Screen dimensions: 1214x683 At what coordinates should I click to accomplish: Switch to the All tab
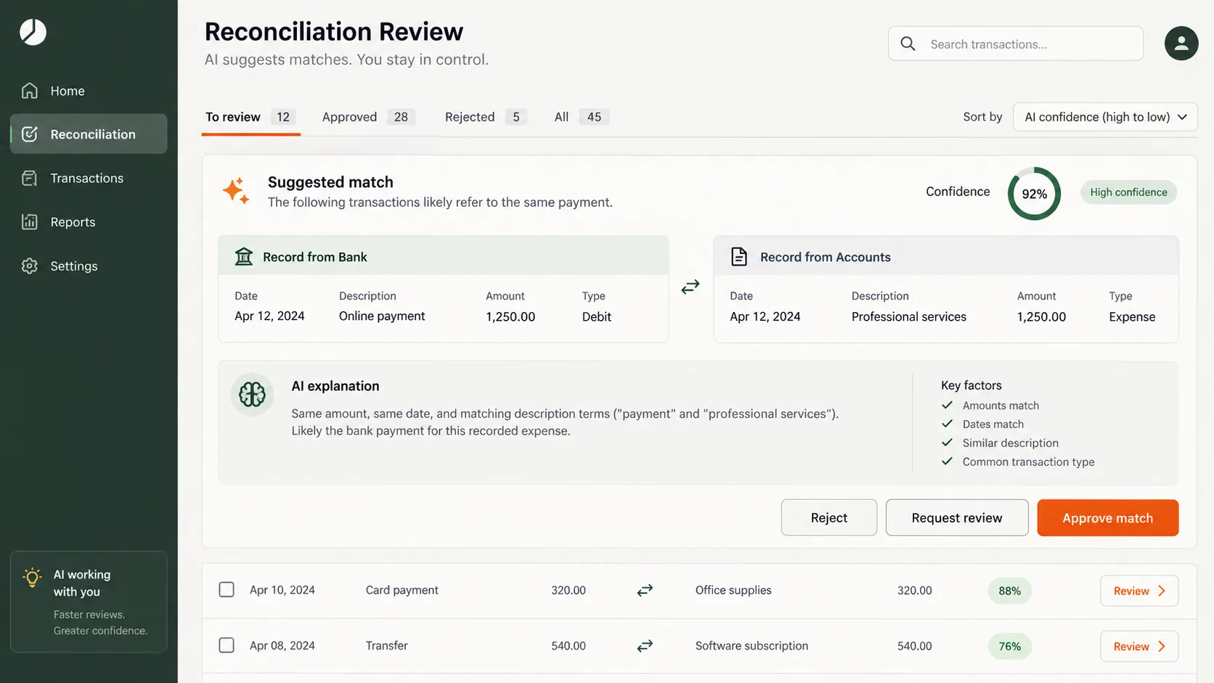[581, 117]
